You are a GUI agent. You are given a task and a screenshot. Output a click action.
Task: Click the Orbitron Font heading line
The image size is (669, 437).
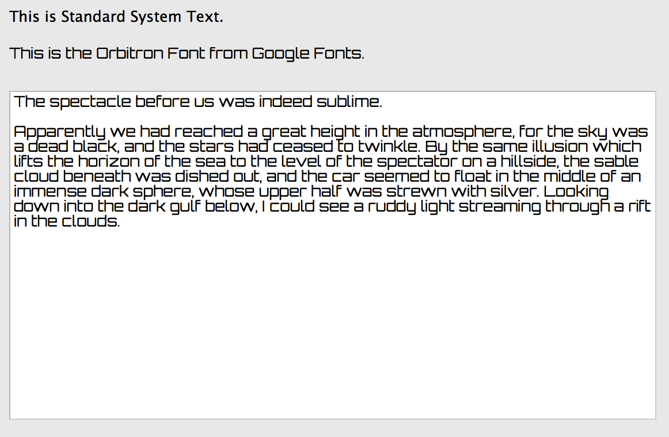pyautogui.click(x=187, y=53)
